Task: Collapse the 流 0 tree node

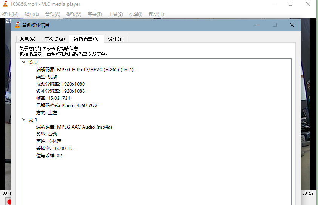Action: [x=24, y=62]
